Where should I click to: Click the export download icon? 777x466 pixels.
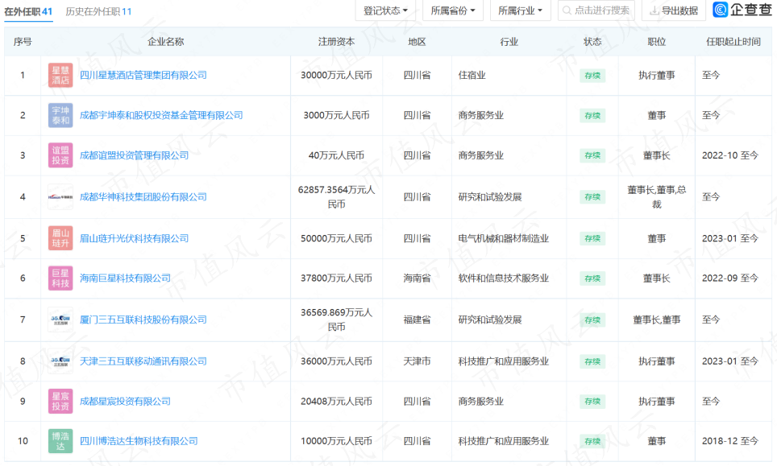[654, 10]
